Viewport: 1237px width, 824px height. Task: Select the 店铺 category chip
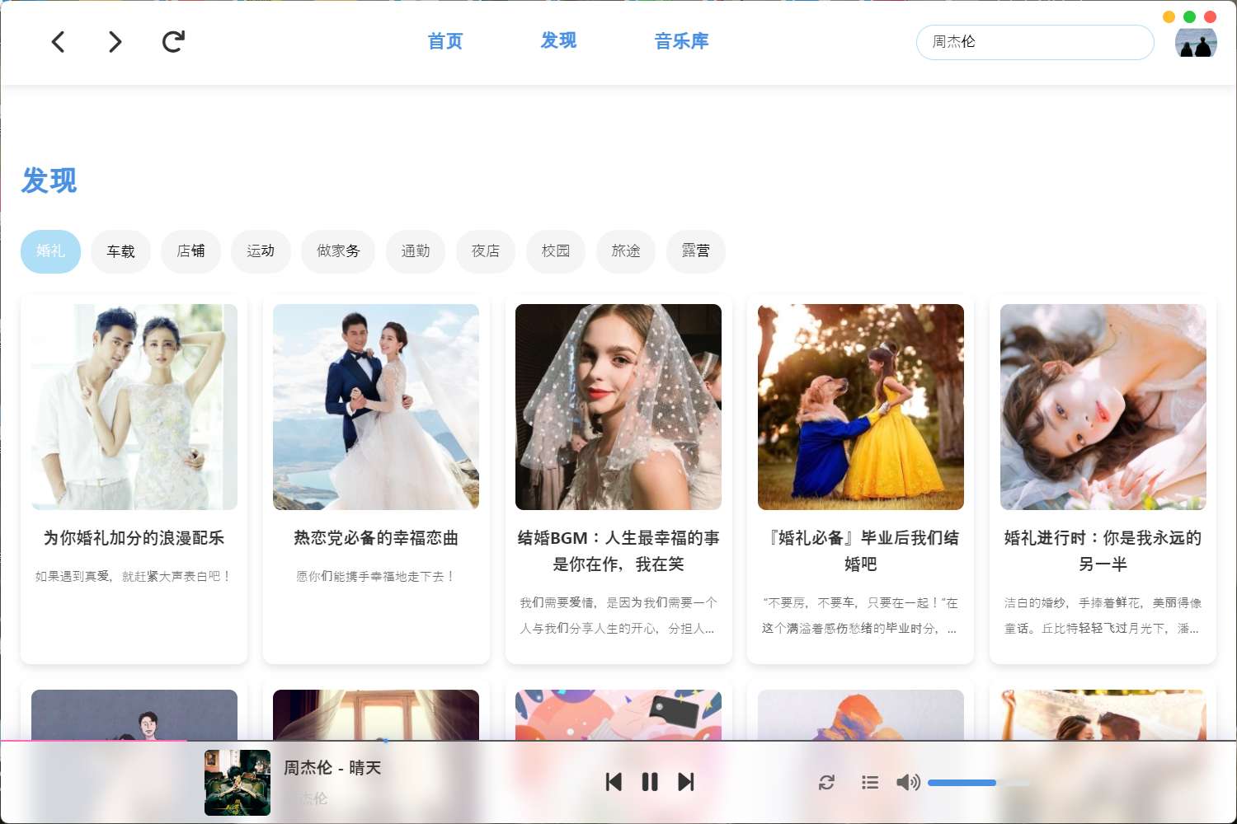coord(190,251)
